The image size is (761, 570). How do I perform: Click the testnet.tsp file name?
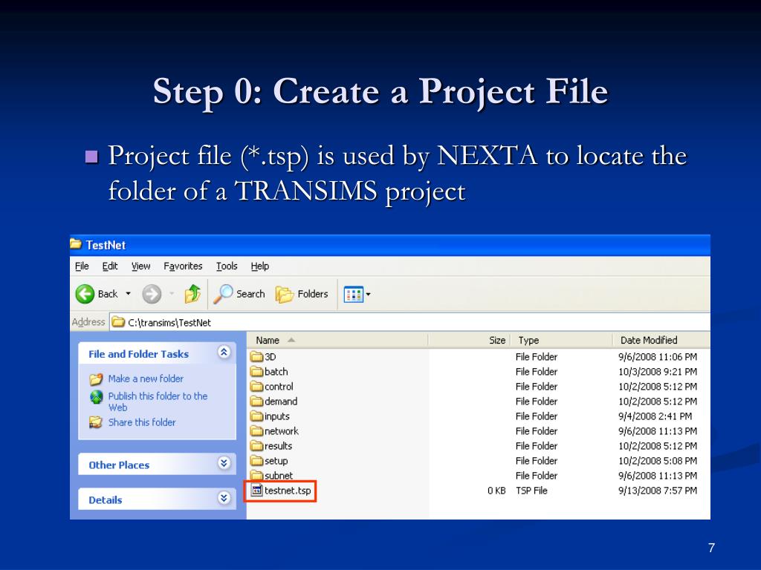click(x=288, y=491)
